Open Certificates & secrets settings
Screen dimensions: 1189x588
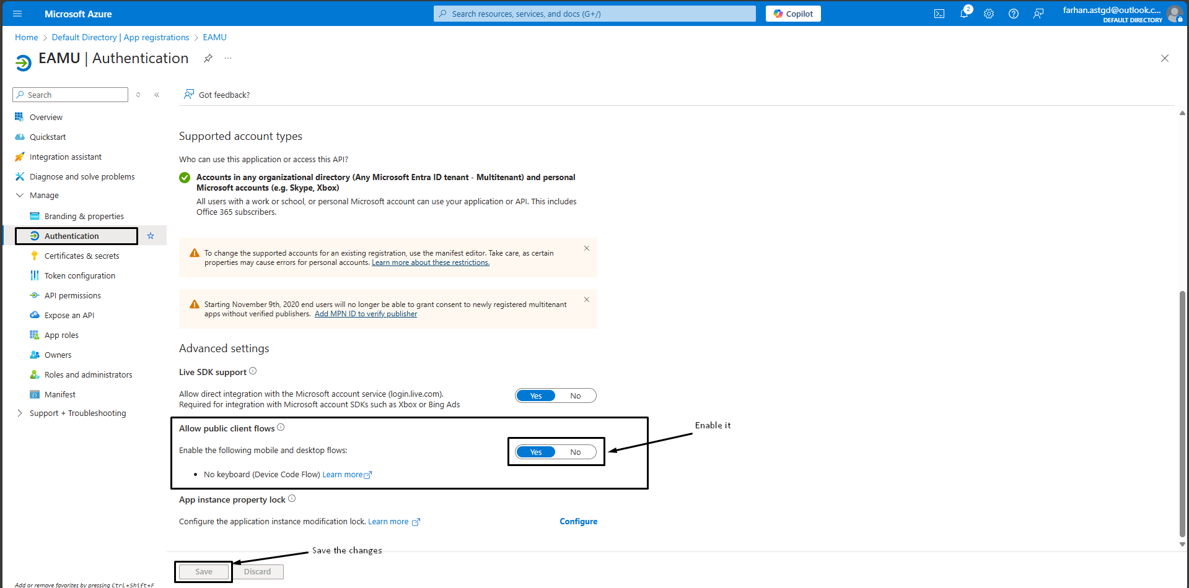point(82,256)
